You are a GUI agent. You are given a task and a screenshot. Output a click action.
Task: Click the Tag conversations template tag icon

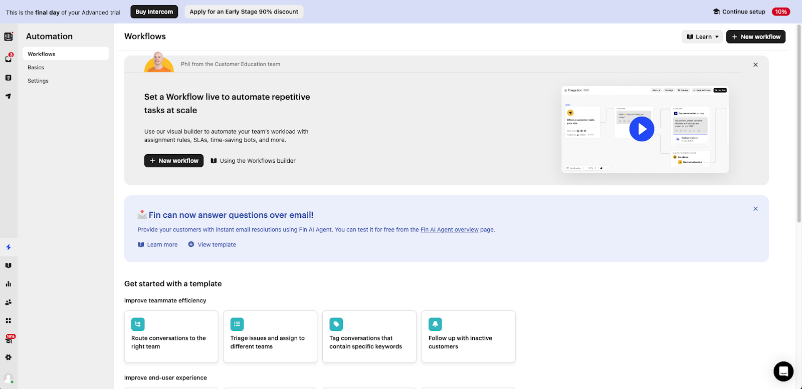[x=336, y=324]
